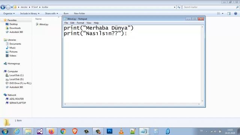240x135 pixels.
Task: Click Notepad vertical scrollbar up arrow
Action: [x=202, y=27]
